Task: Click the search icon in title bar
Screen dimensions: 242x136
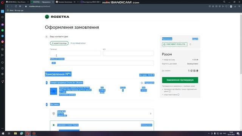Action: click(x=224, y=2)
